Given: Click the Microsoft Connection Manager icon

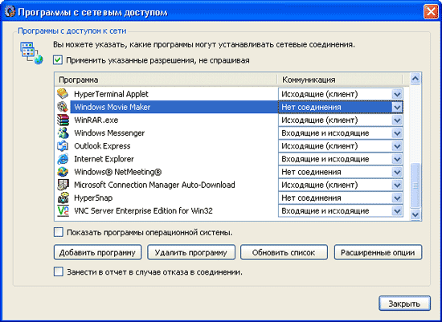Looking at the screenshot, I should point(63,185).
